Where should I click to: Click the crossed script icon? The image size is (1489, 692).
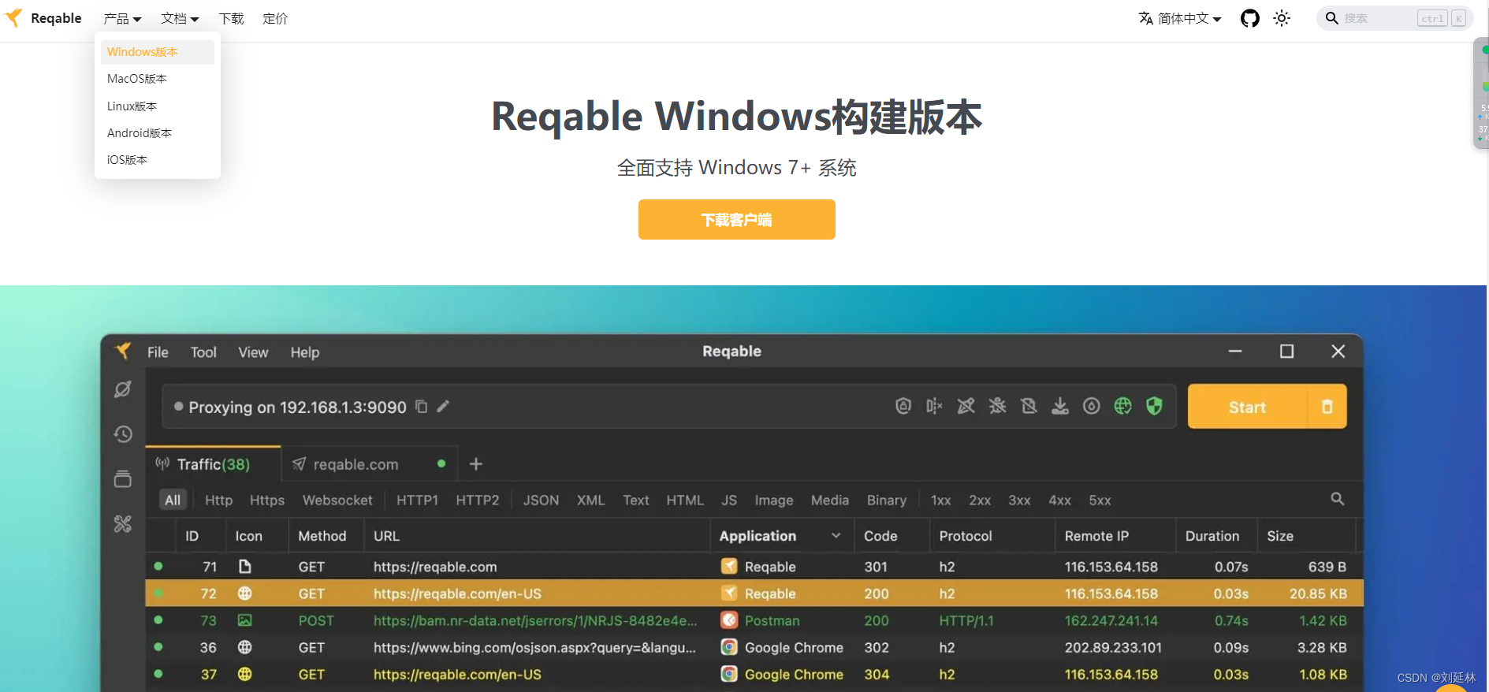[966, 406]
